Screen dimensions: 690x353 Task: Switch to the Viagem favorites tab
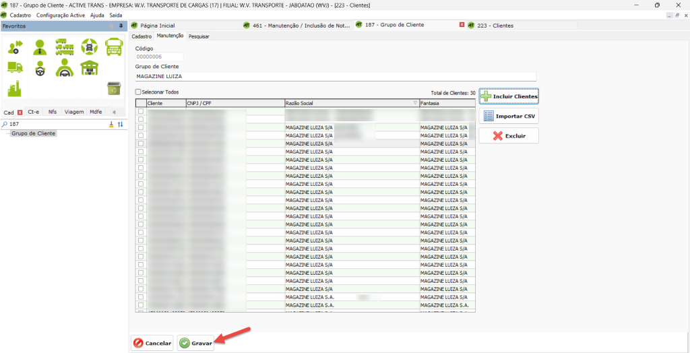click(x=74, y=112)
